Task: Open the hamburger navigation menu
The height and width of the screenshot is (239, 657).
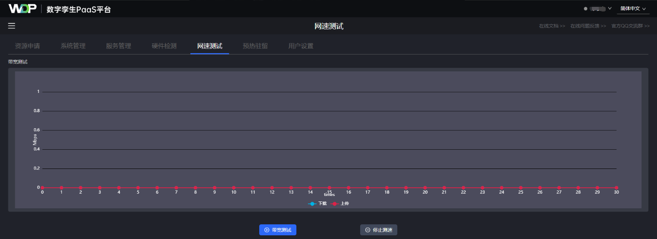Action: (x=11, y=26)
